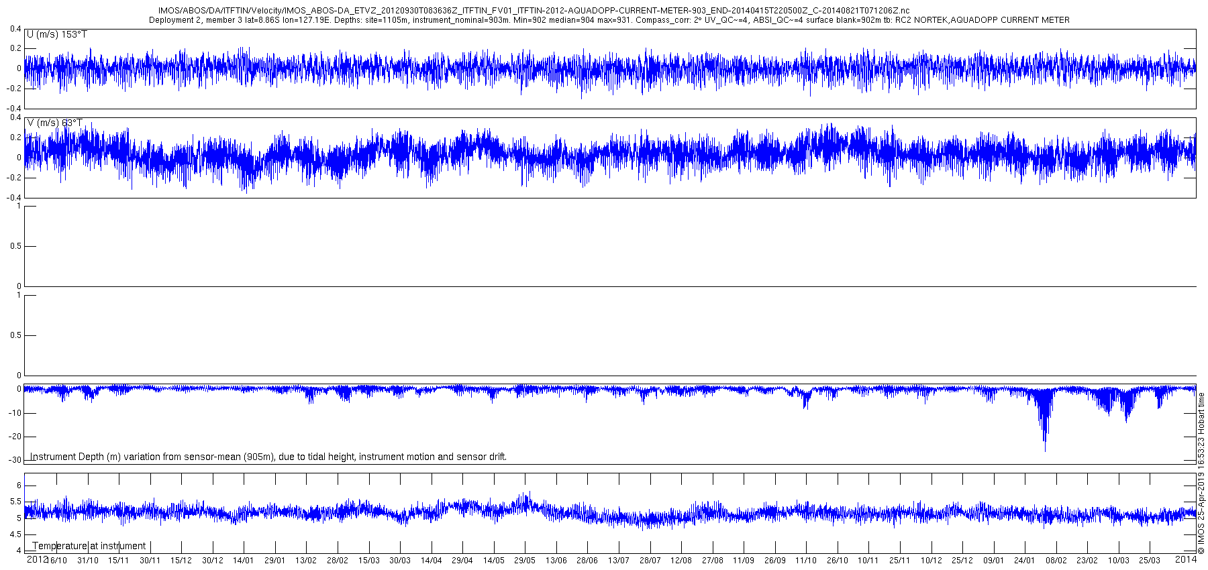The image size is (1208, 570).
Task: Select the 30/11 date tick label
Action: pos(150,561)
